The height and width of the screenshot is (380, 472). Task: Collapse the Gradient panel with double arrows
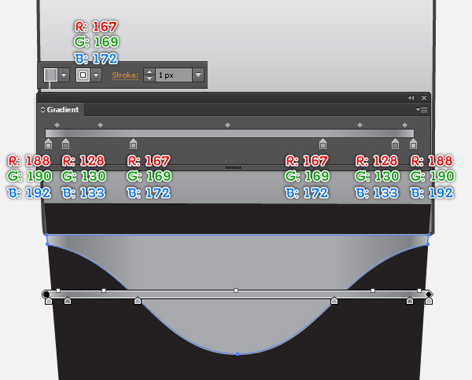pos(411,97)
